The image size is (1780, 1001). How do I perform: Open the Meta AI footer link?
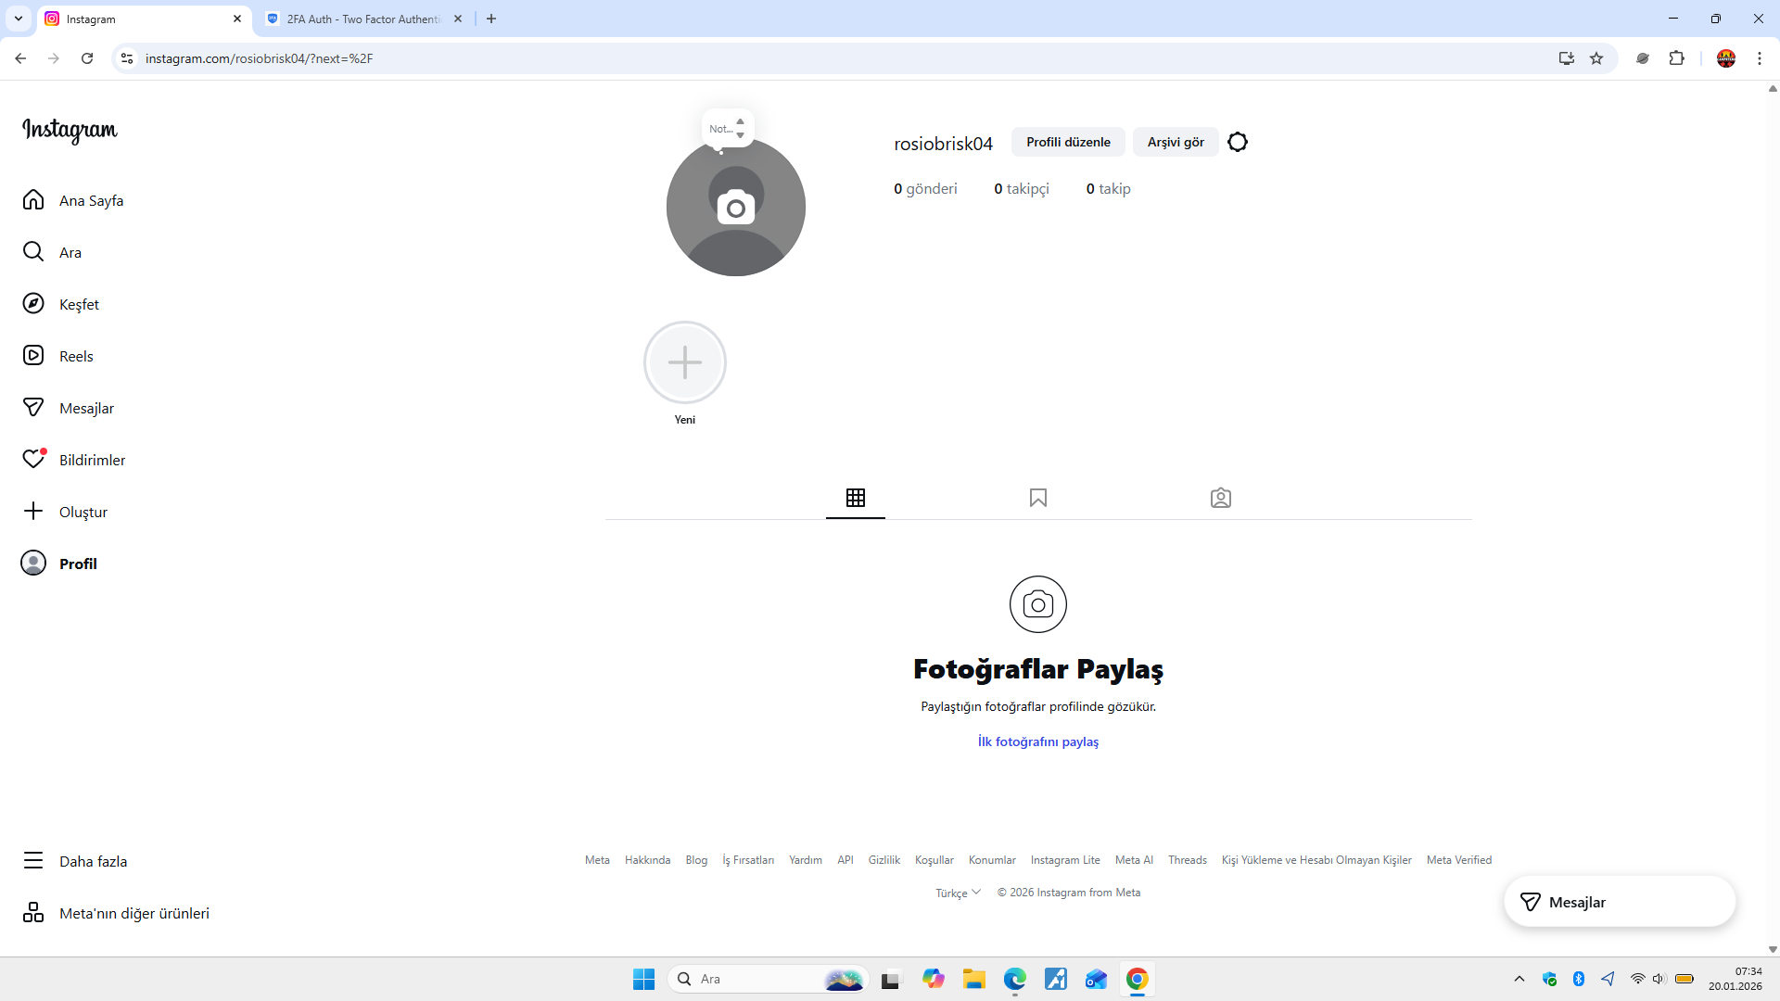point(1134,860)
